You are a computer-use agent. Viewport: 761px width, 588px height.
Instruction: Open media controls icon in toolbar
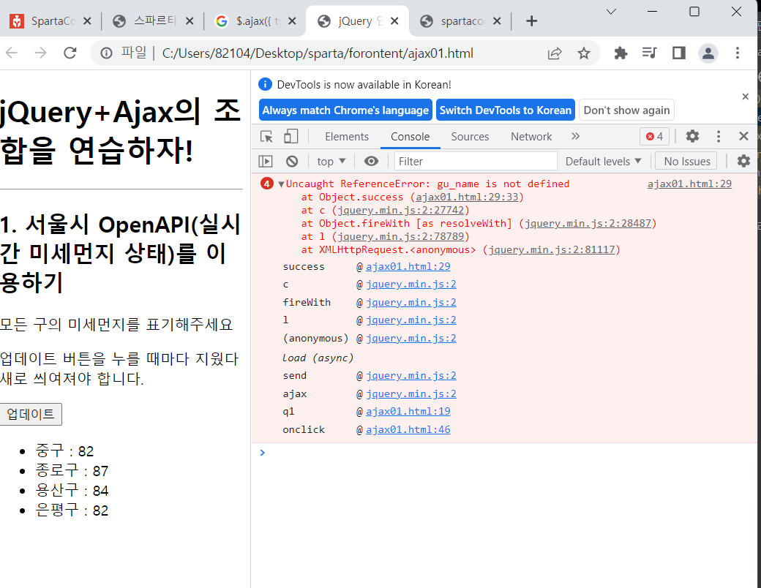pos(649,53)
